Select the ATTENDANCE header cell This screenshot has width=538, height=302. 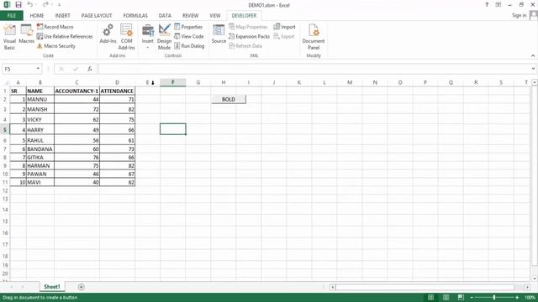[x=117, y=91]
